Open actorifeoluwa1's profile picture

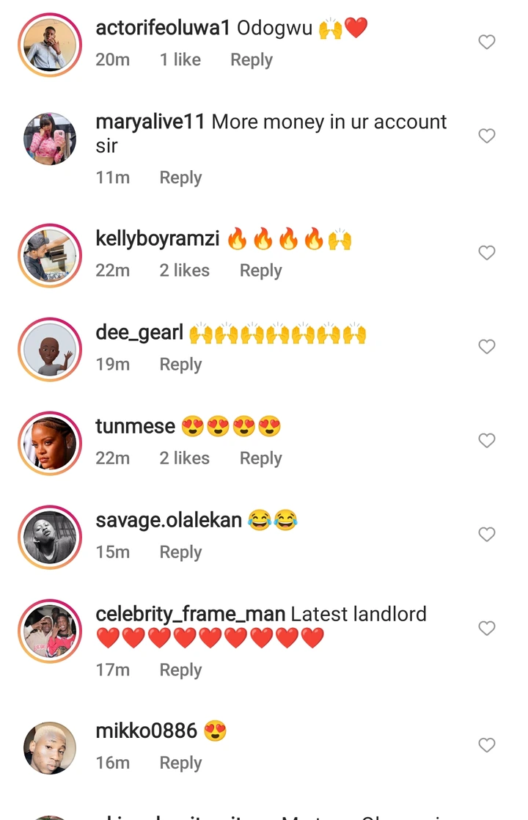point(50,45)
